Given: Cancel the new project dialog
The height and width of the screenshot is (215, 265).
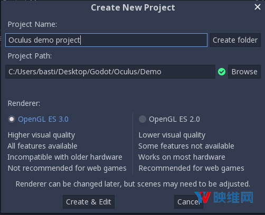Looking at the screenshot, I should pos(188,202).
